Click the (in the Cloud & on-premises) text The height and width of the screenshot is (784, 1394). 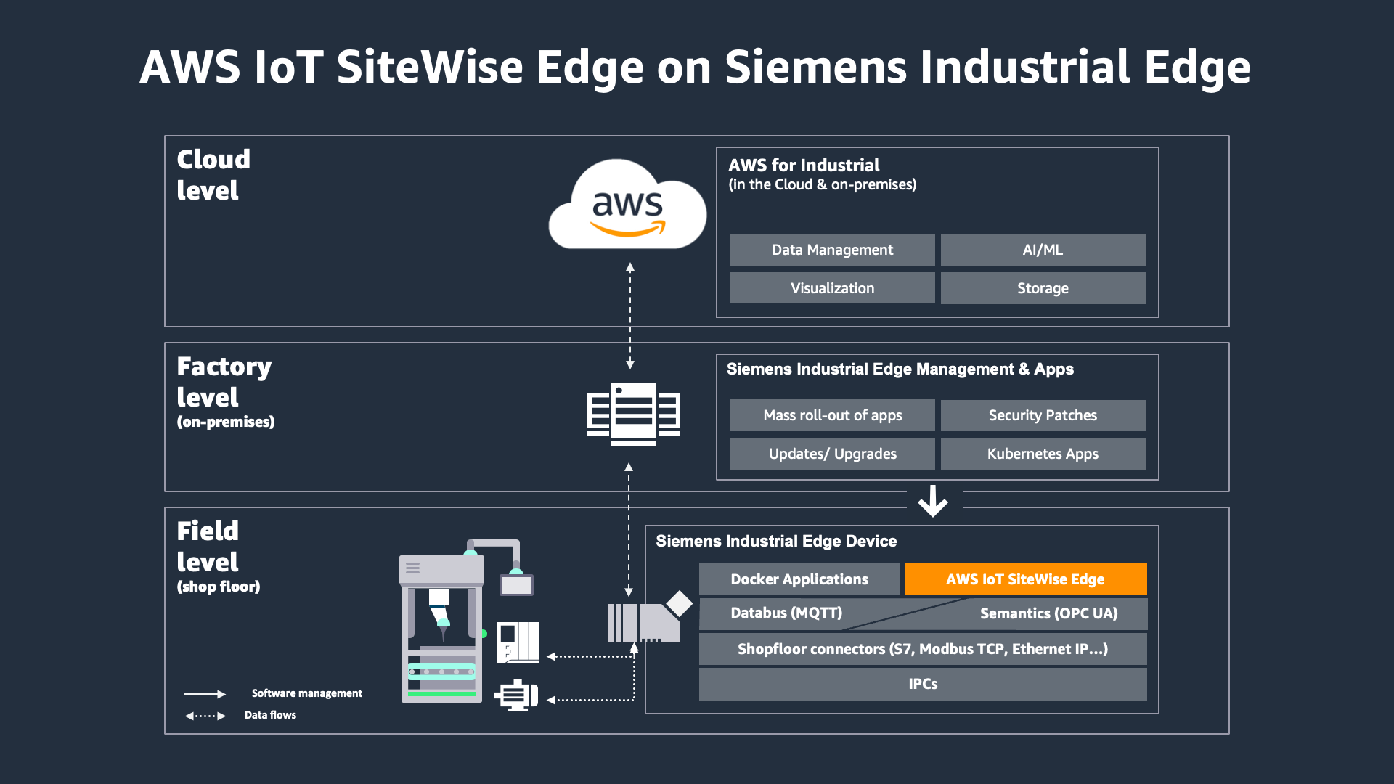point(823,185)
